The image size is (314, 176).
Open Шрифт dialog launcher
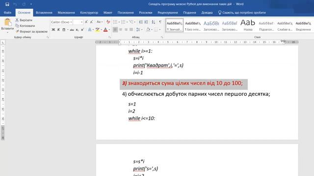pyautogui.click(x=109, y=37)
